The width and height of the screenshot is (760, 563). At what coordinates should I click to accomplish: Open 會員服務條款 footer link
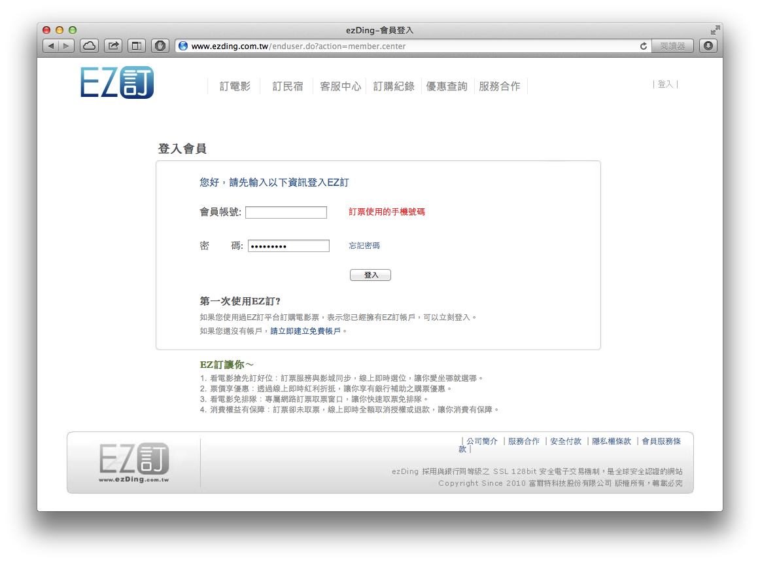click(x=661, y=441)
